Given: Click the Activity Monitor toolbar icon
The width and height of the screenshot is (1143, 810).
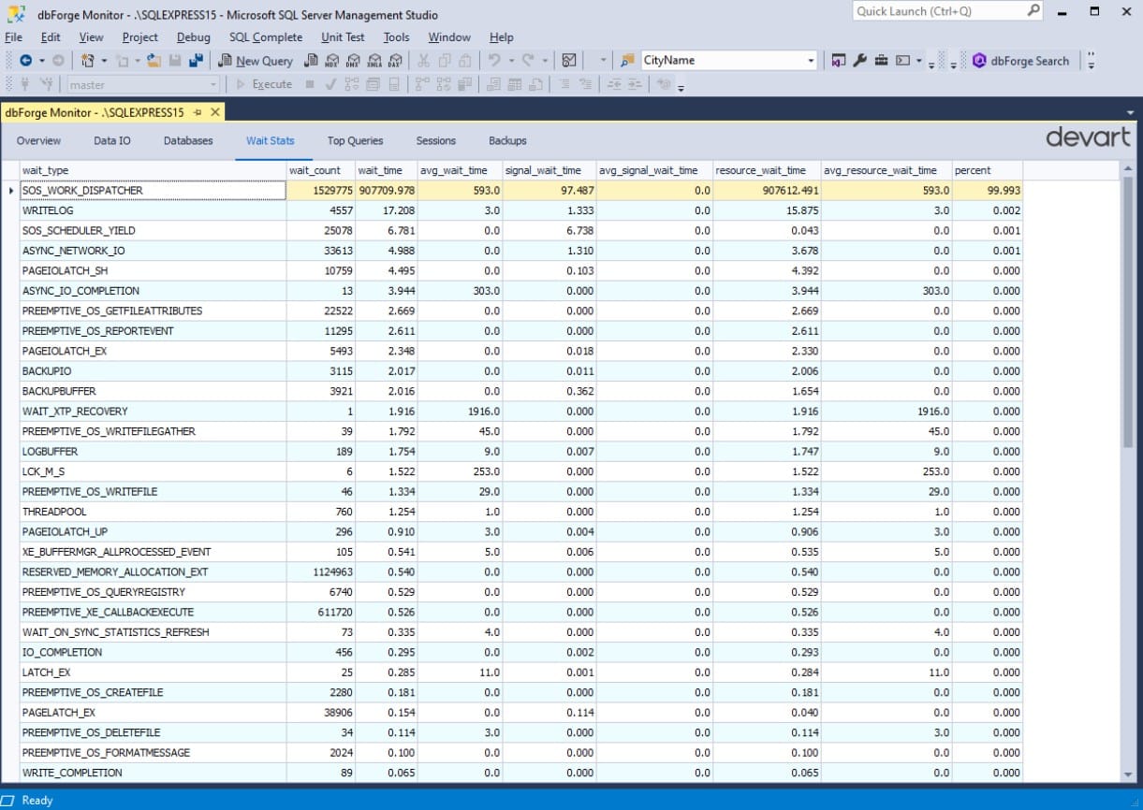Looking at the screenshot, I should click(568, 60).
